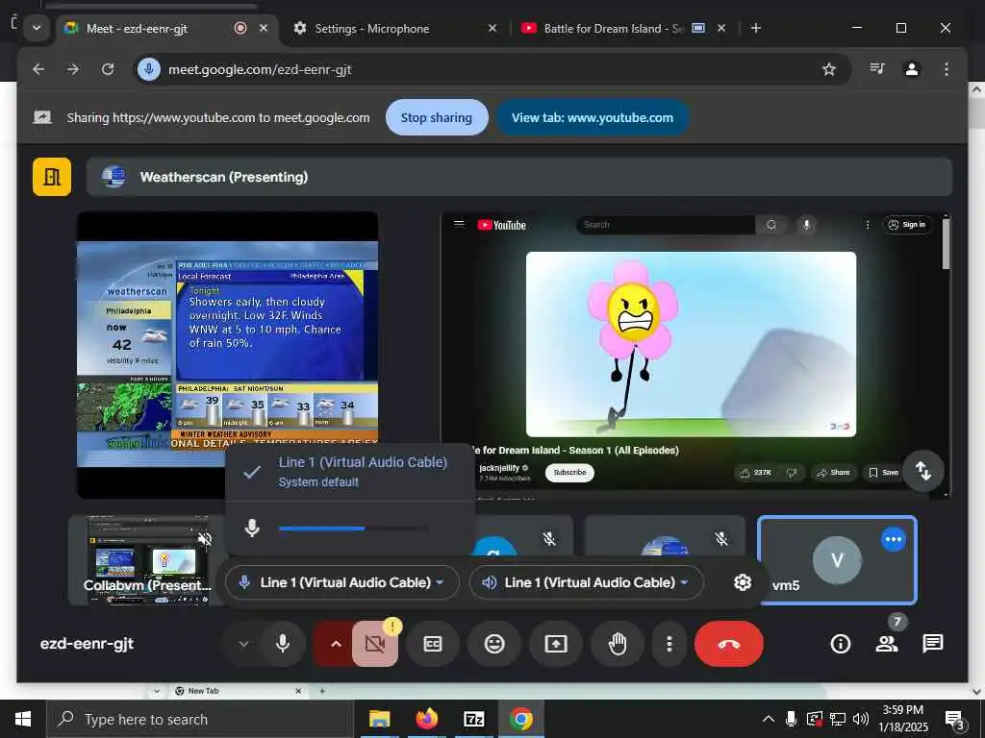Open Windows Start menu

click(23, 719)
